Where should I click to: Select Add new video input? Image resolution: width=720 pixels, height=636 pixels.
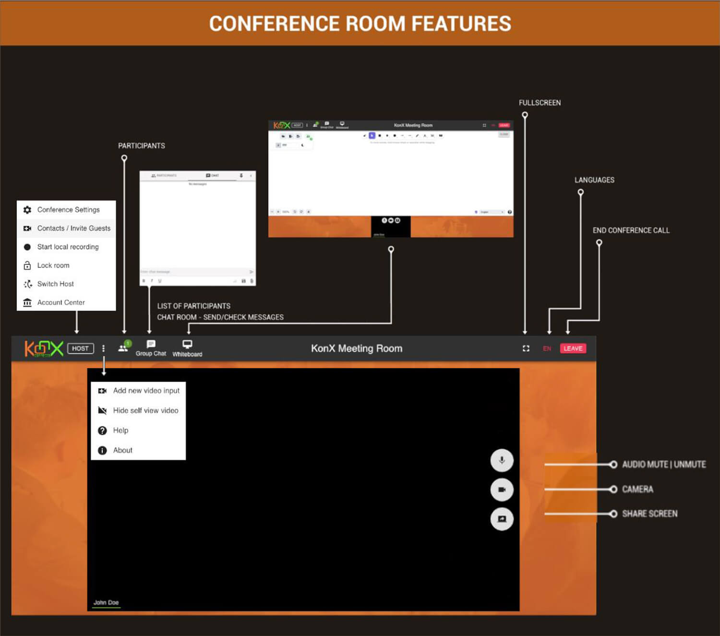click(146, 391)
